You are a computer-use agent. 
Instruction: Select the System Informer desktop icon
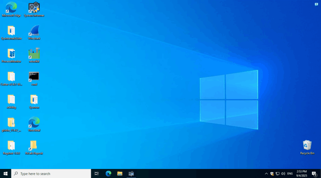pos(34,8)
